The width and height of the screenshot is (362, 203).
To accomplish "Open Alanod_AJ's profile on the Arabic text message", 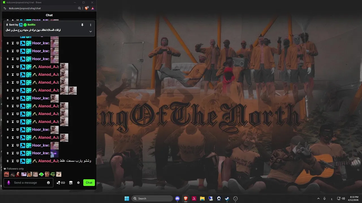I will coord(48,161).
